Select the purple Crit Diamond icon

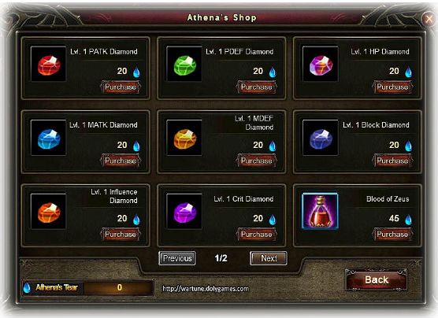[184, 212]
